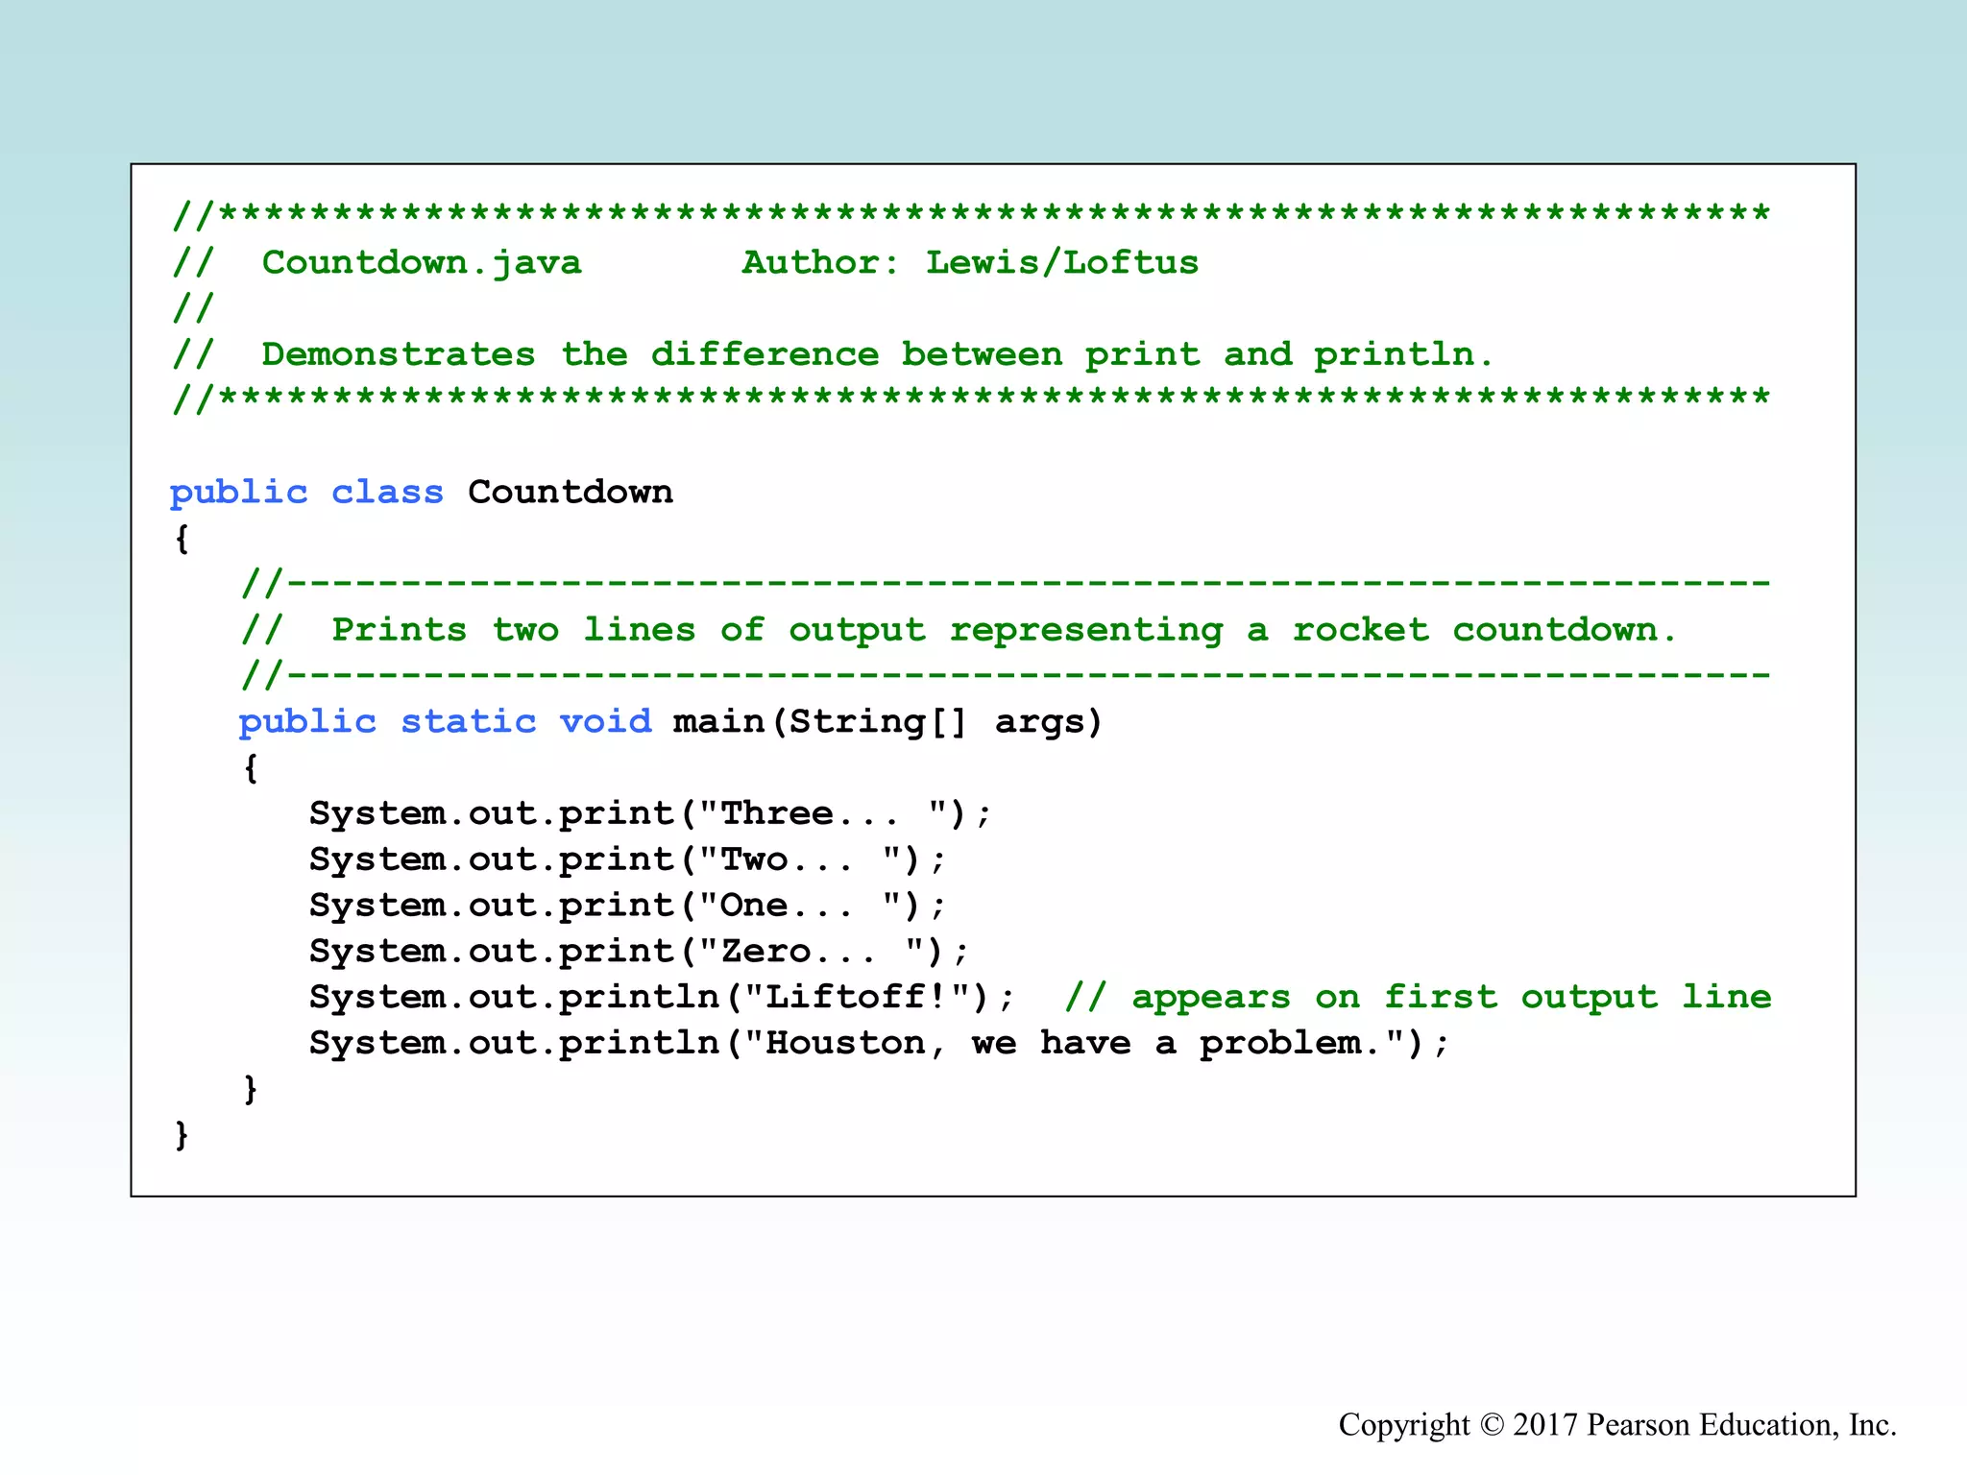Click the Countdown class name

tap(570, 493)
